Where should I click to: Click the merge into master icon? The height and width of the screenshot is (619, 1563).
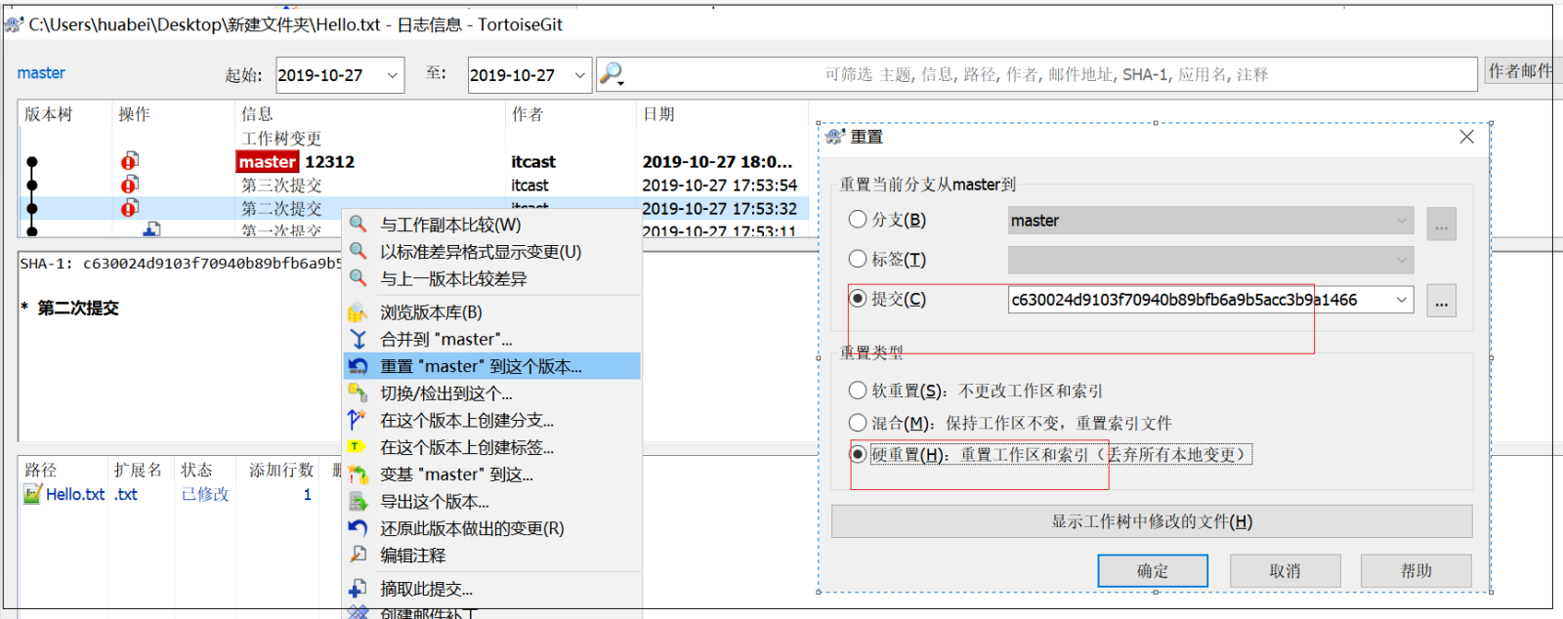359,339
